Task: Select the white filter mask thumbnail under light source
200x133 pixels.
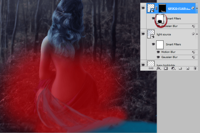Action: pos(160,45)
